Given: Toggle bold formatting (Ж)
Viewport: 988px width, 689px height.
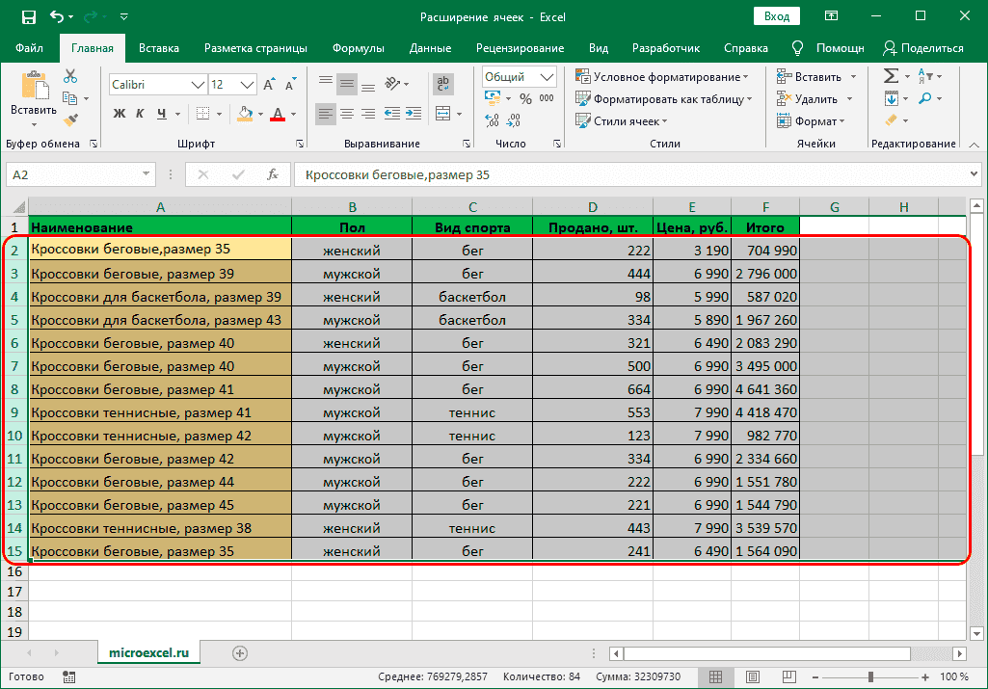Looking at the screenshot, I should coord(120,114).
